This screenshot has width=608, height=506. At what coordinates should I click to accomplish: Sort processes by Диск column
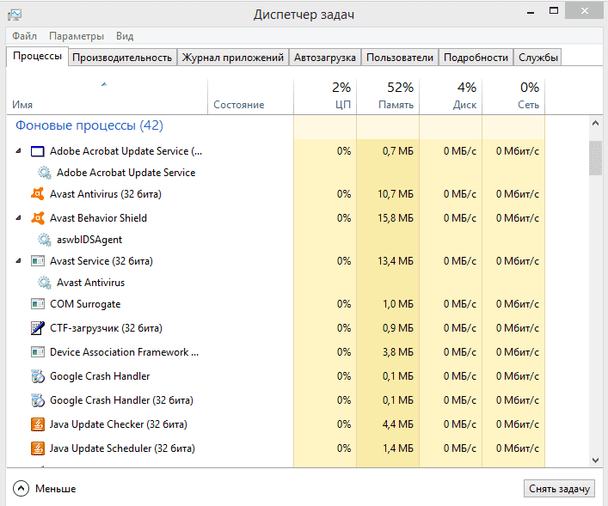click(451, 97)
